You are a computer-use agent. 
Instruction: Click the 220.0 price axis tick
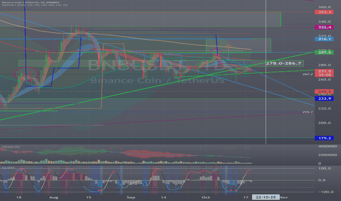point(325,109)
